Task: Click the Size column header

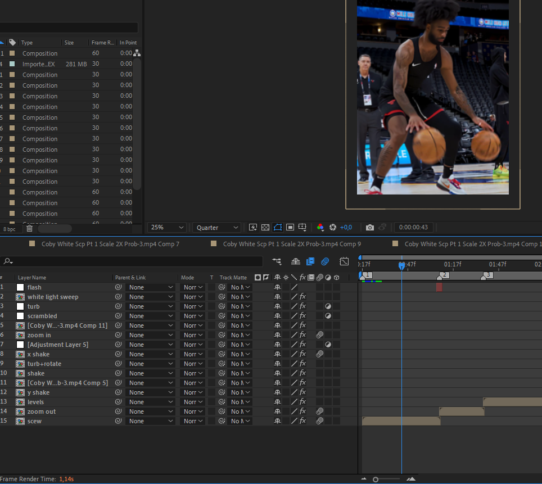Action: click(69, 43)
